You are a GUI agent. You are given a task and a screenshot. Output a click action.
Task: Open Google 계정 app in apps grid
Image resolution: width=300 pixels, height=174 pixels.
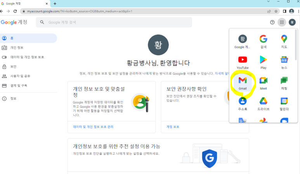tap(243, 41)
